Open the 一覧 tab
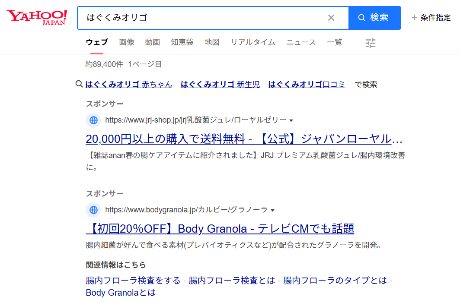This screenshot has width=460, height=303. tap(335, 42)
